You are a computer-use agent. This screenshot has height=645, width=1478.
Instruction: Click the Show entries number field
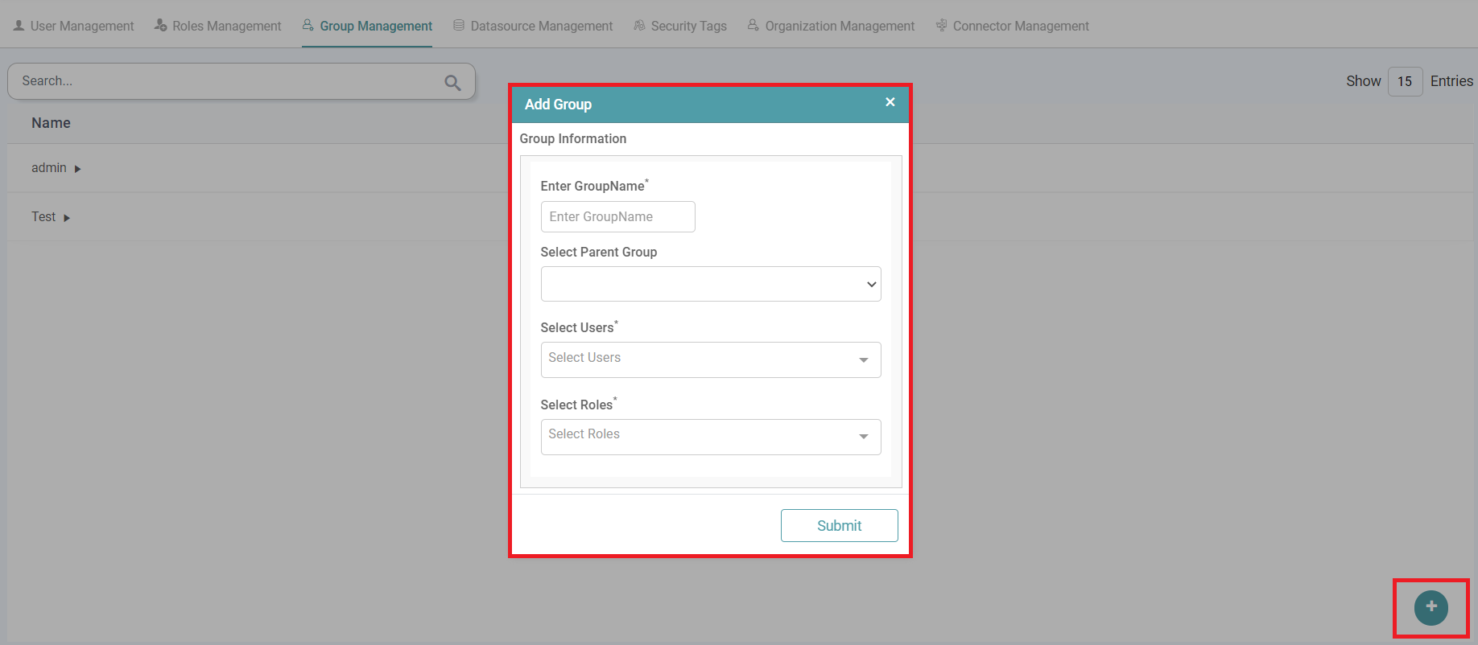[x=1405, y=81]
